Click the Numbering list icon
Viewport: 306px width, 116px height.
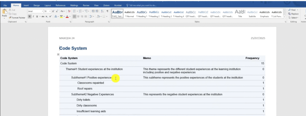pyautogui.click(x=80, y=11)
